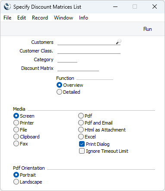Click into the Discount Matrix field
The height and width of the screenshot is (191, 165).
point(78,68)
